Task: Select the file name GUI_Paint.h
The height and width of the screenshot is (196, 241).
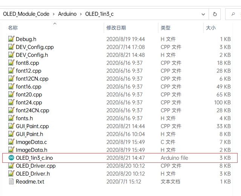Action: click(x=29, y=134)
